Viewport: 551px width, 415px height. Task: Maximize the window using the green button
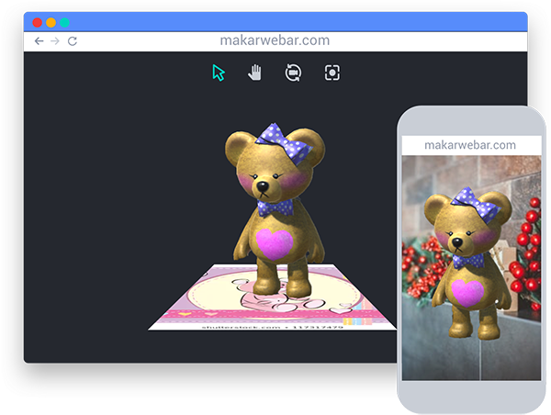(x=64, y=22)
